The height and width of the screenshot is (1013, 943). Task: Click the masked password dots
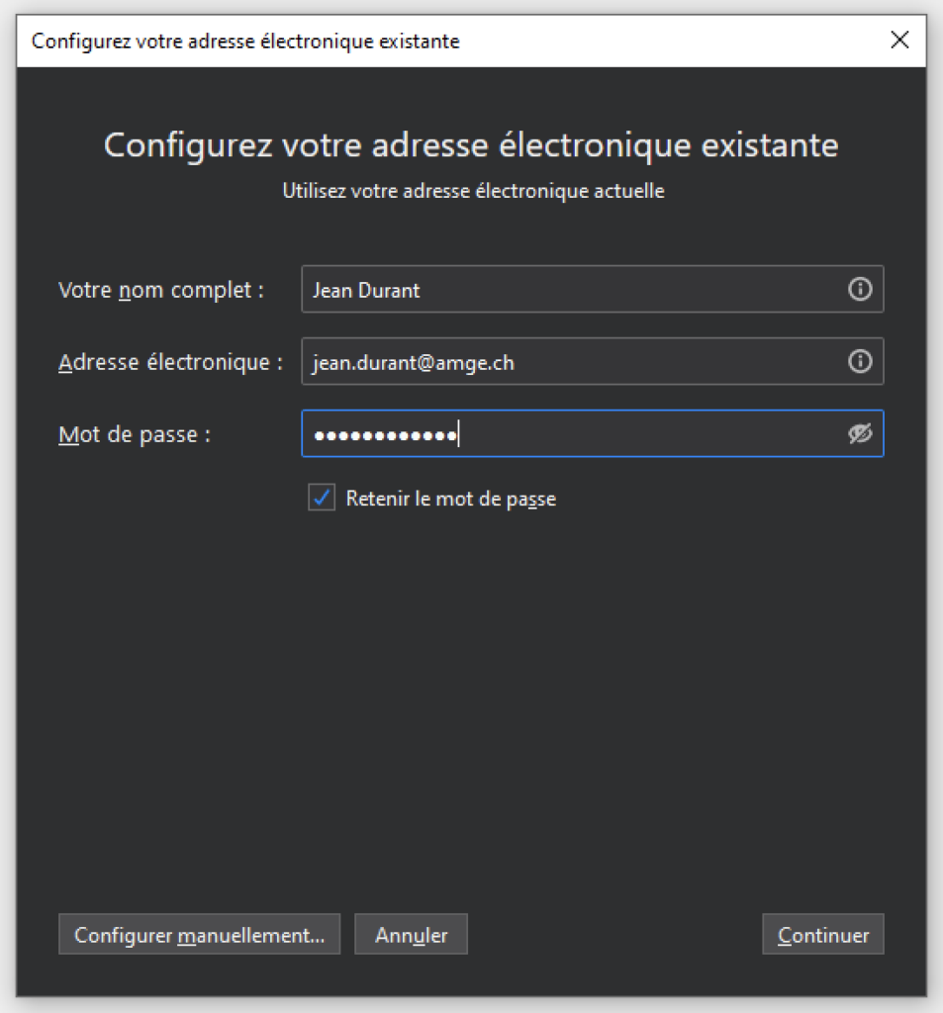point(384,435)
